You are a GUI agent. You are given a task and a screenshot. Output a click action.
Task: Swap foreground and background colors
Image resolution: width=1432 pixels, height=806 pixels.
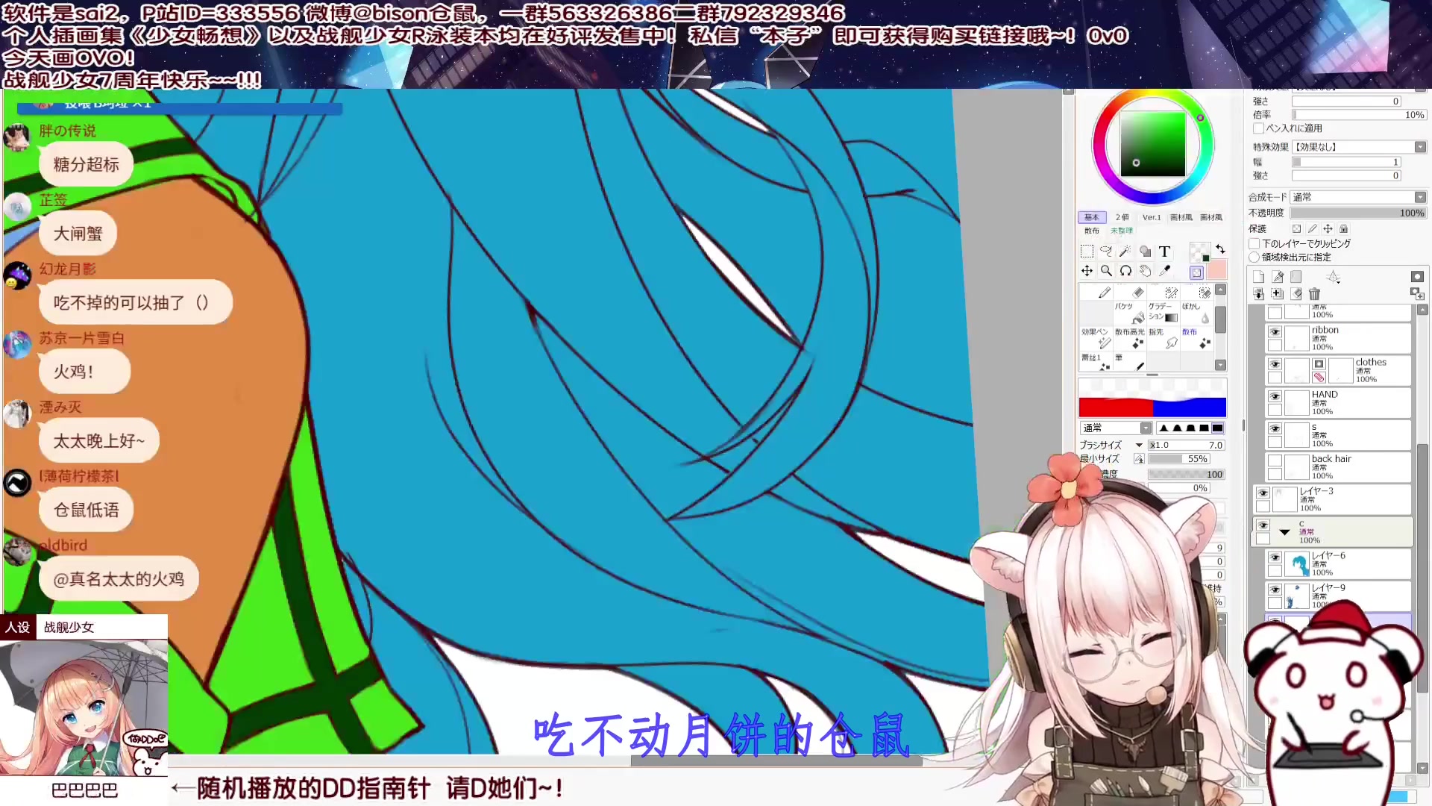pyautogui.click(x=1220, y=249)
